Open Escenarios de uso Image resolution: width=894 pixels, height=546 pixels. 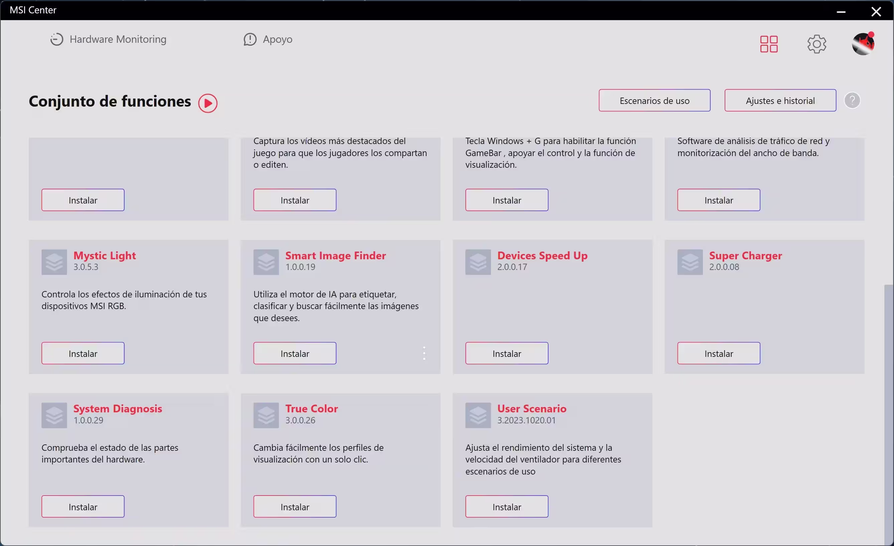654,101
